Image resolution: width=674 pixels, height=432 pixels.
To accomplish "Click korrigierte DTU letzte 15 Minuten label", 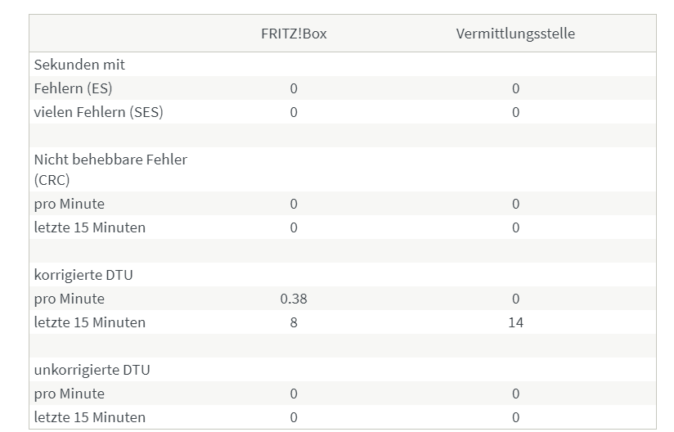I will point(90,322).
